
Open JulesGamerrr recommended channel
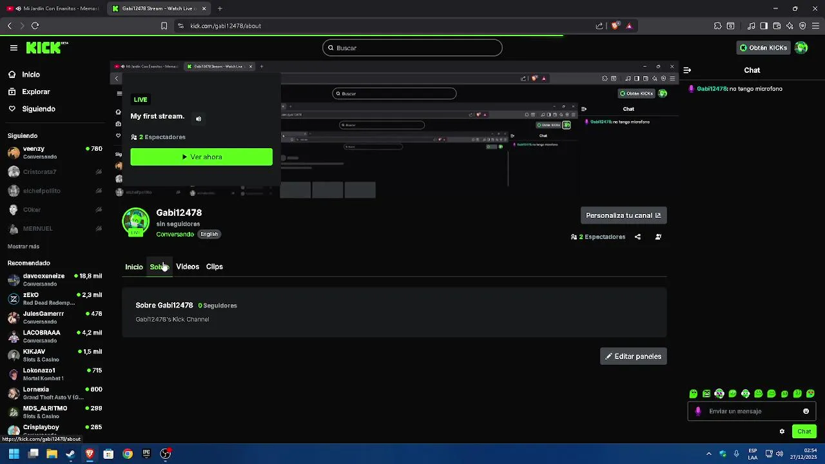(x=55, y=317)
